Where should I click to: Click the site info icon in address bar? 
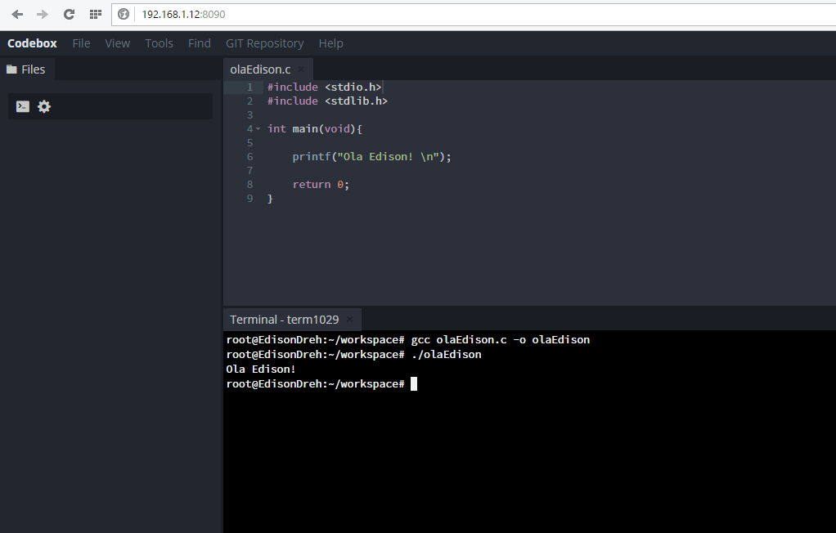(x=124, y=15)
